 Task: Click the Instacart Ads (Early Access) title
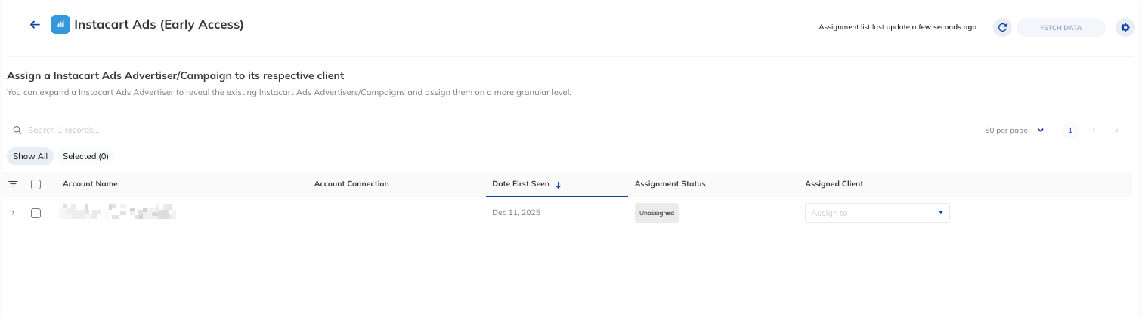click(x=159, y=25)
